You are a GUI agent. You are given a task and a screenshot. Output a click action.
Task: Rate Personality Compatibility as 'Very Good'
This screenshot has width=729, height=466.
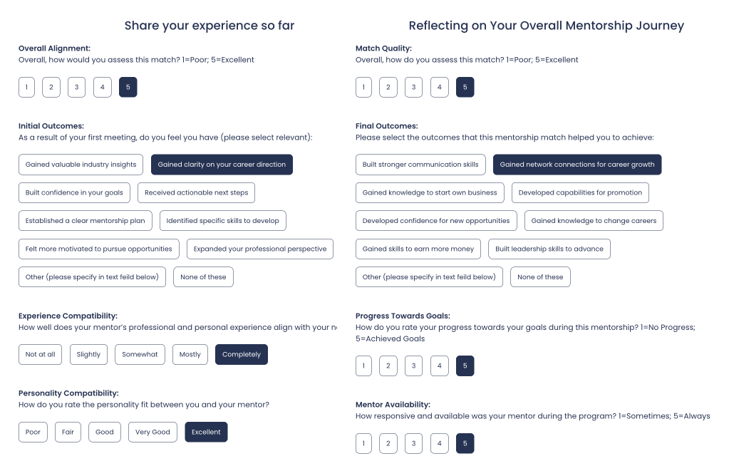[152, 432]
